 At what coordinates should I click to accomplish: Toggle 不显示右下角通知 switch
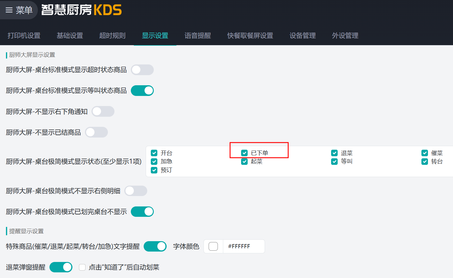pyautogui.click(x=103, y=111)
